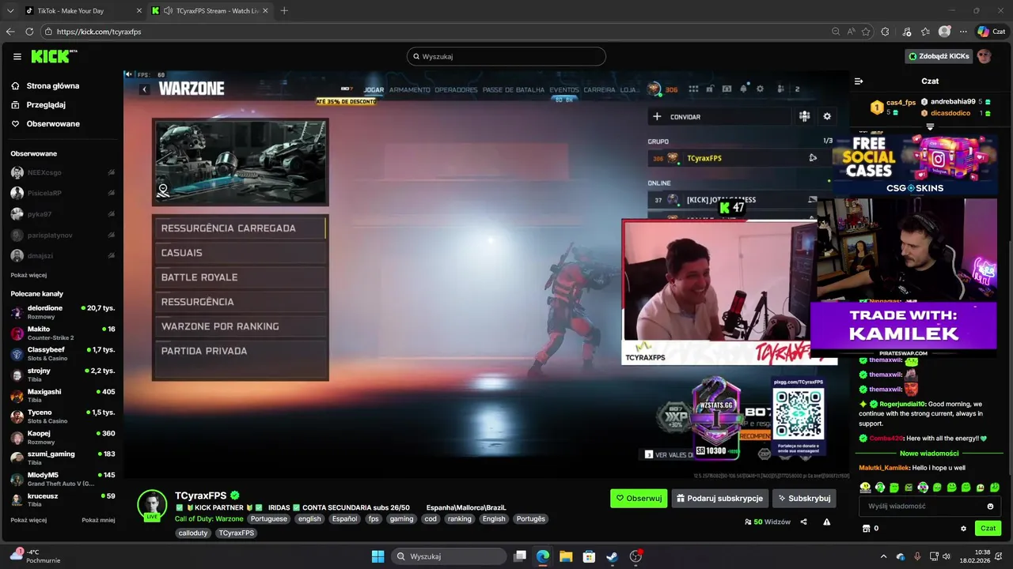Go back in the browser
Image resolution: width=1013 pixels, height=569 pixels.
point(10,32)
